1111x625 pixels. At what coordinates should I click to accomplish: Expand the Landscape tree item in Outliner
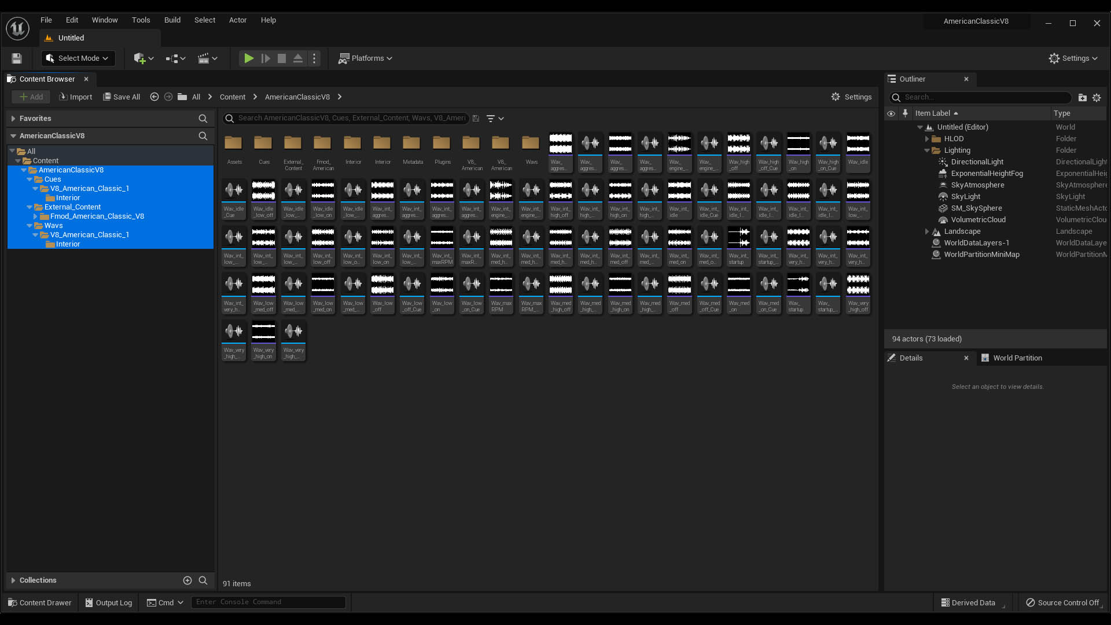pos(927,231)
